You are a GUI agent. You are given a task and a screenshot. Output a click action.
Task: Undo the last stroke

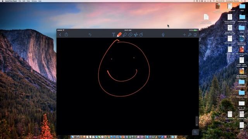(x=90, y=35)
